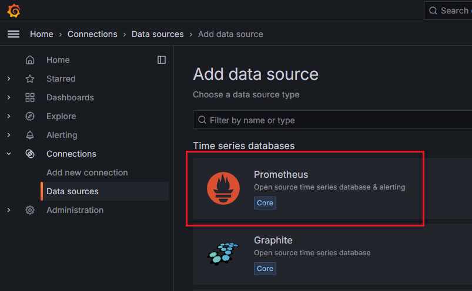
Task: Focus the top Search box
Action: coord(448,11)
